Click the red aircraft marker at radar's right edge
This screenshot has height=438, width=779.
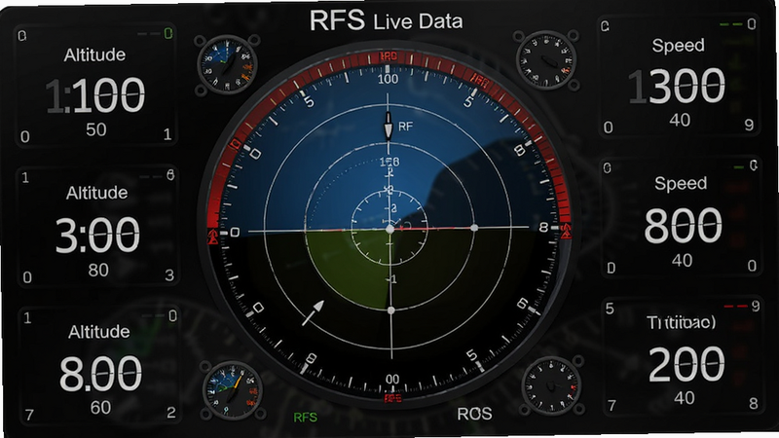click(x=566, y=232)
